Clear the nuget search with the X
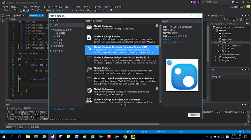Viewport: 251px width, 140px height. click(198, 21)
